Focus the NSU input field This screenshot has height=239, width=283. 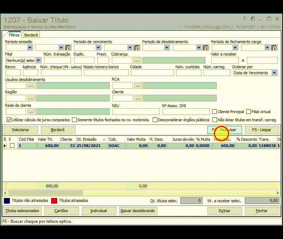[x=136, y=112]
